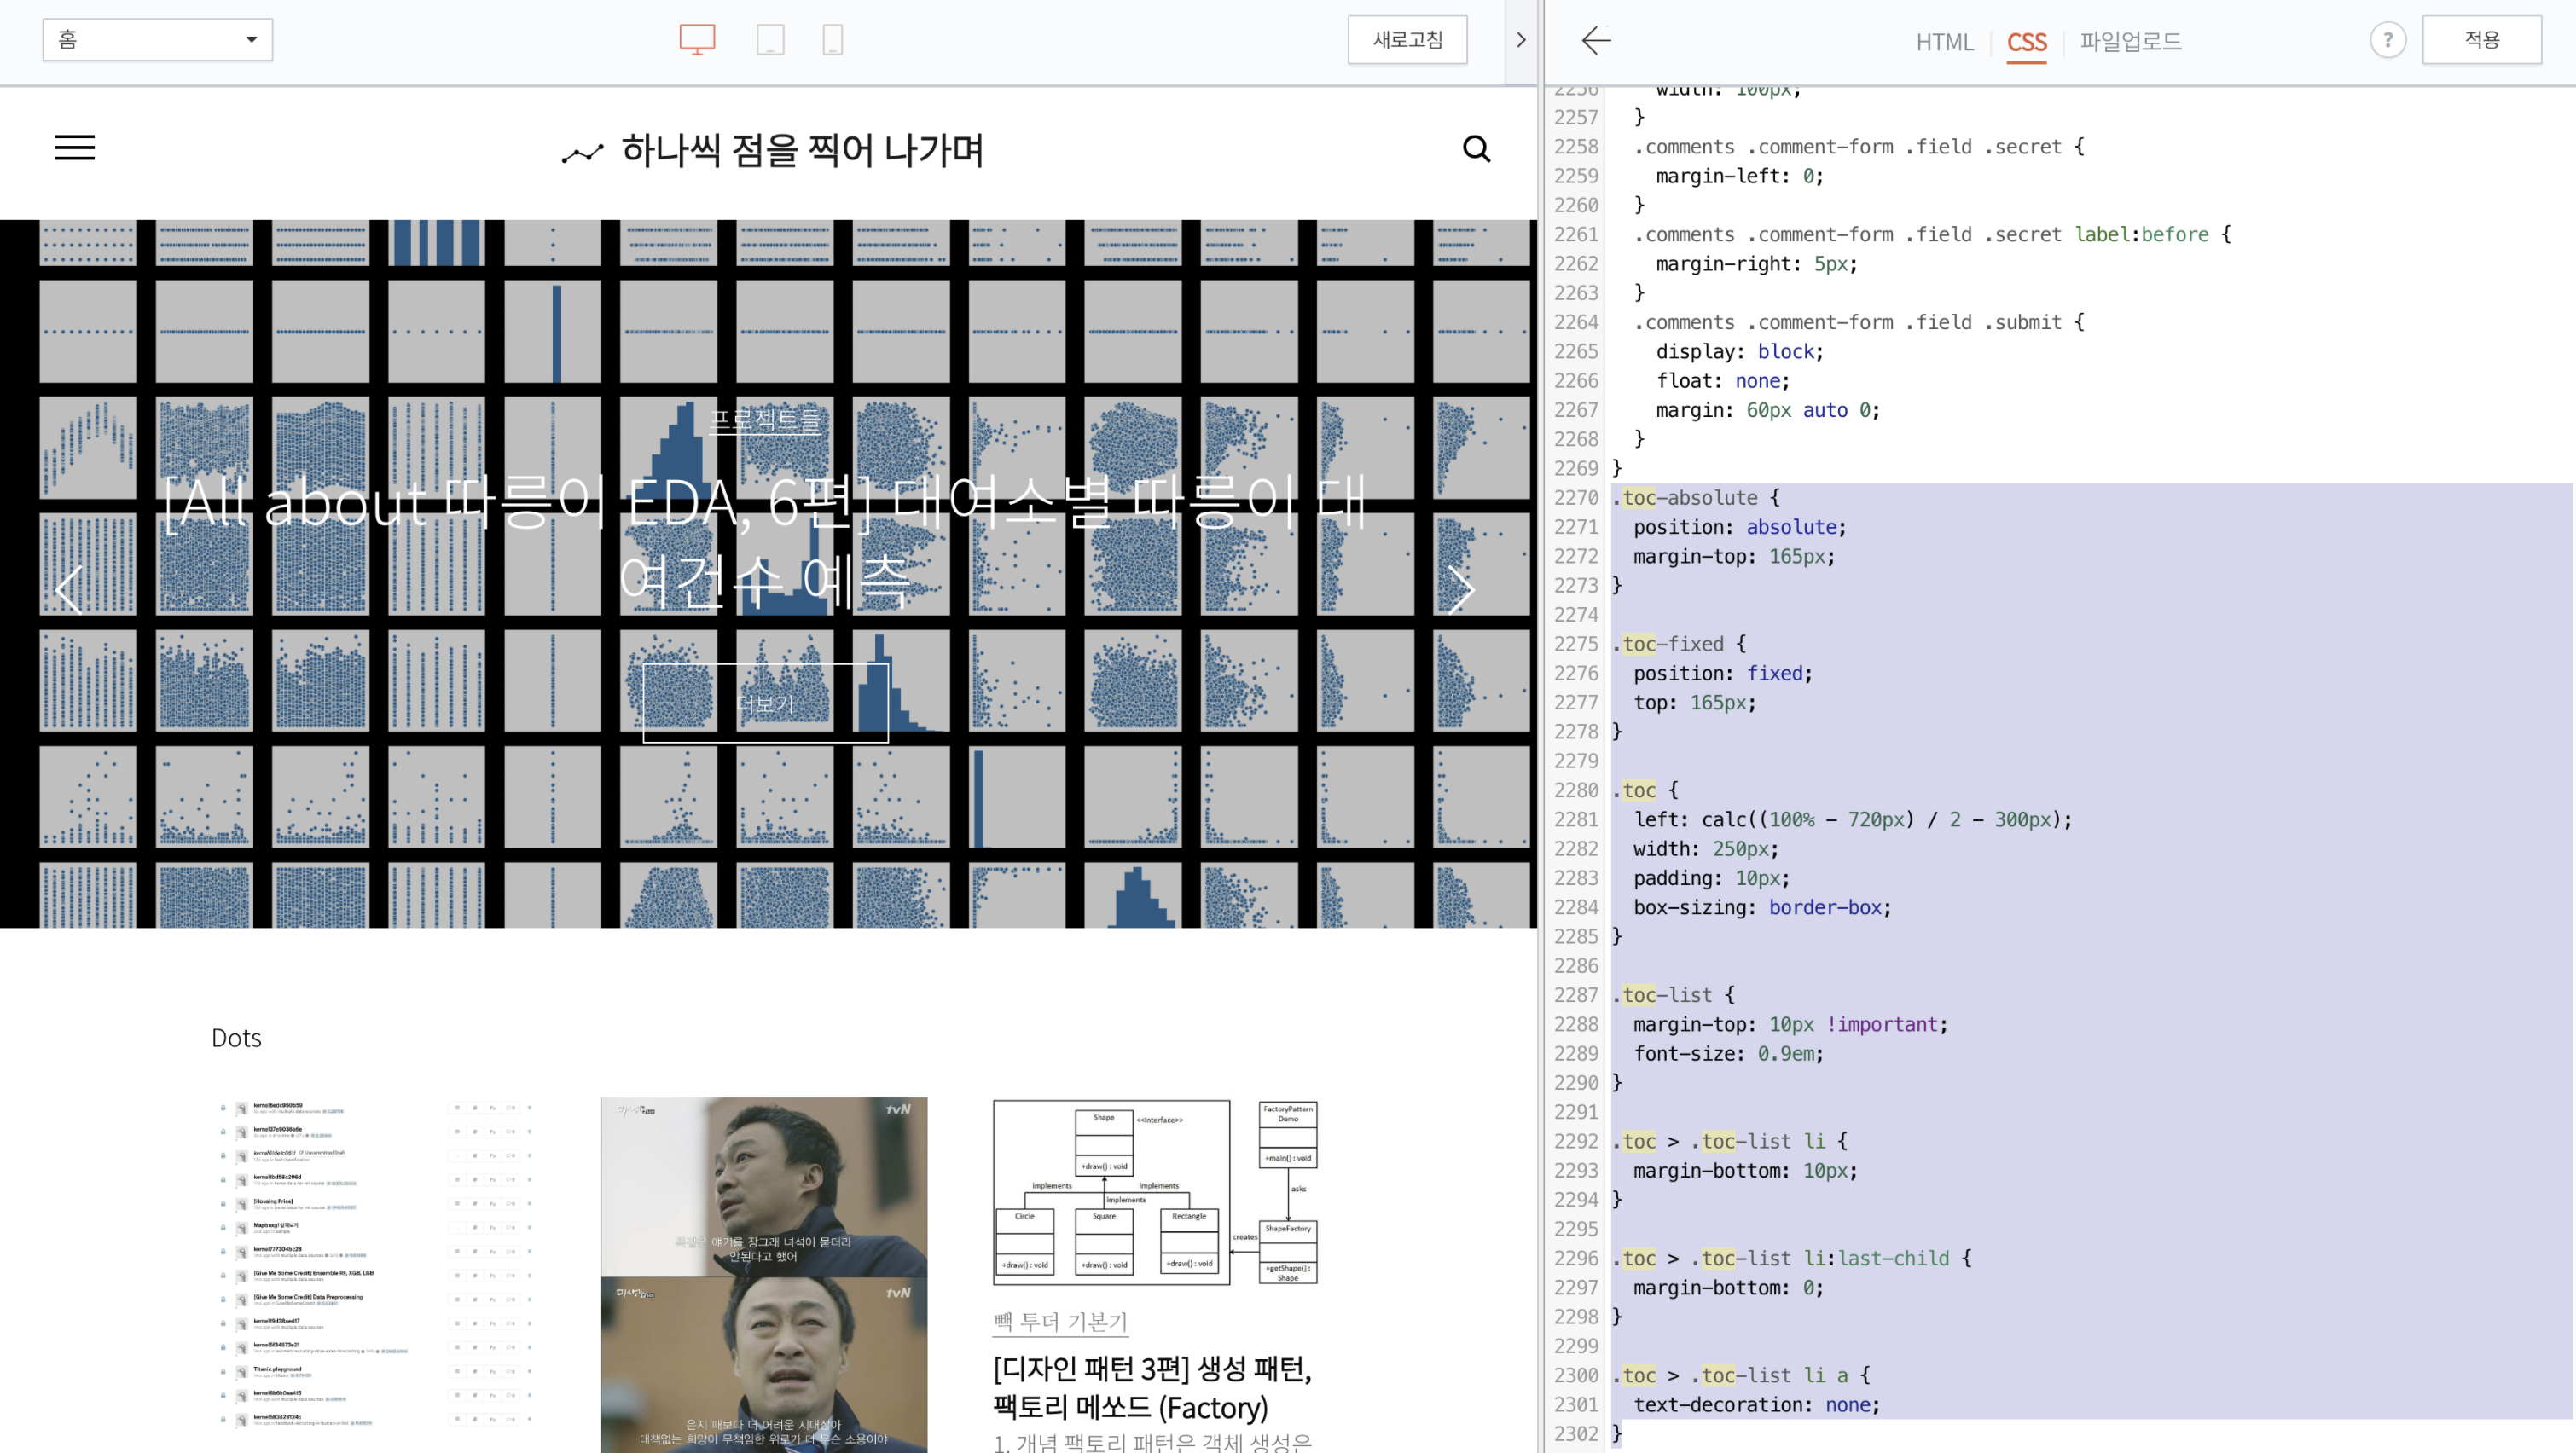Click the blog search magnifier icon
2576x1453 pixels.
click(1476, 149)
